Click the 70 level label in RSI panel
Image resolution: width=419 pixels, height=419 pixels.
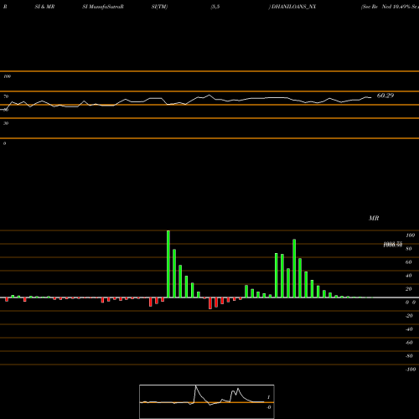(x=6, y=96)
